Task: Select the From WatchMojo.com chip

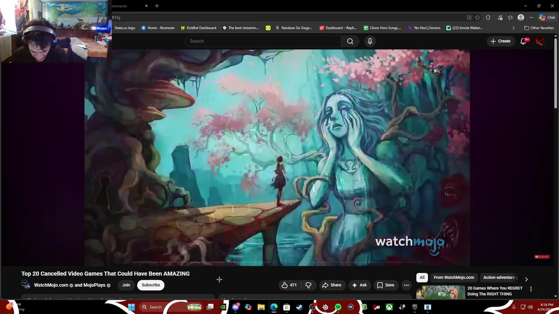Action: (x=454, y=277)
